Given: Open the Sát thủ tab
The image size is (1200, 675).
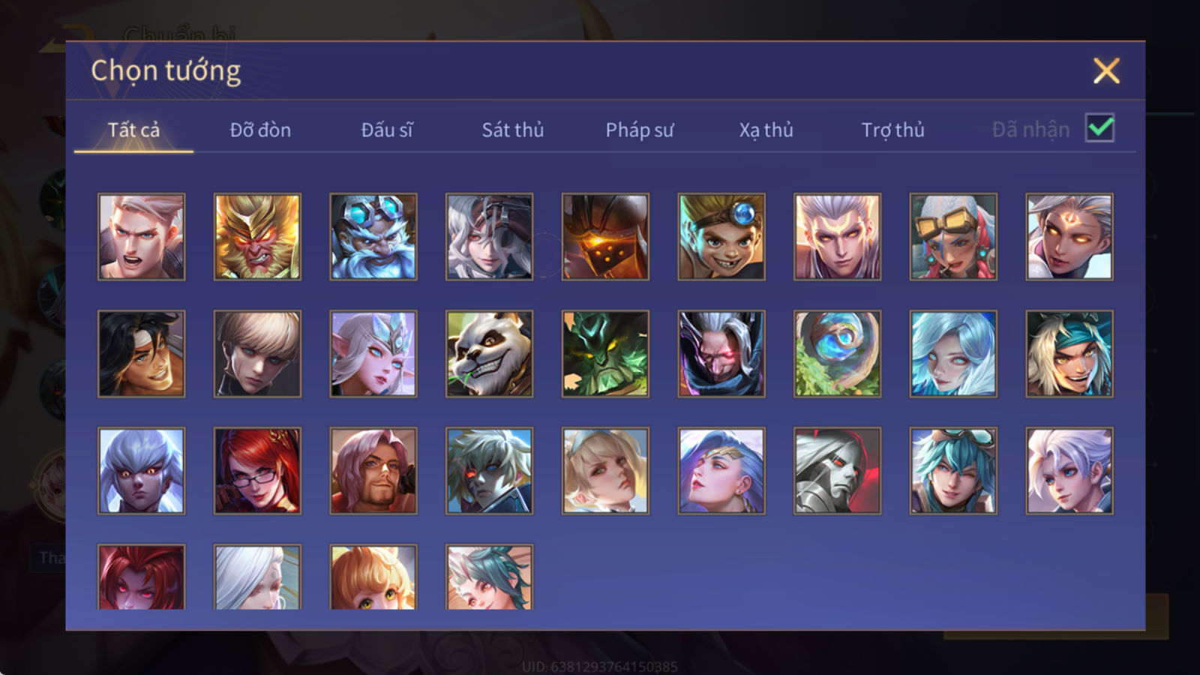Looking at the screenshot, I should tap(513, 130).
